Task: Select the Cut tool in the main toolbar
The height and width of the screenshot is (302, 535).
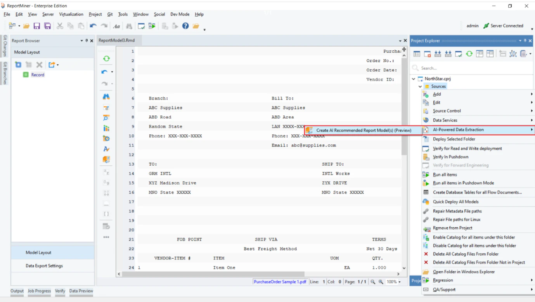Action: [x=60, y=26]
